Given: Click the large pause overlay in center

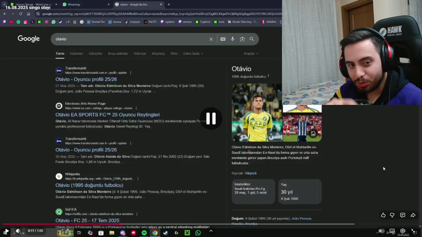Looking at the screenshot, I should [211, 118].
